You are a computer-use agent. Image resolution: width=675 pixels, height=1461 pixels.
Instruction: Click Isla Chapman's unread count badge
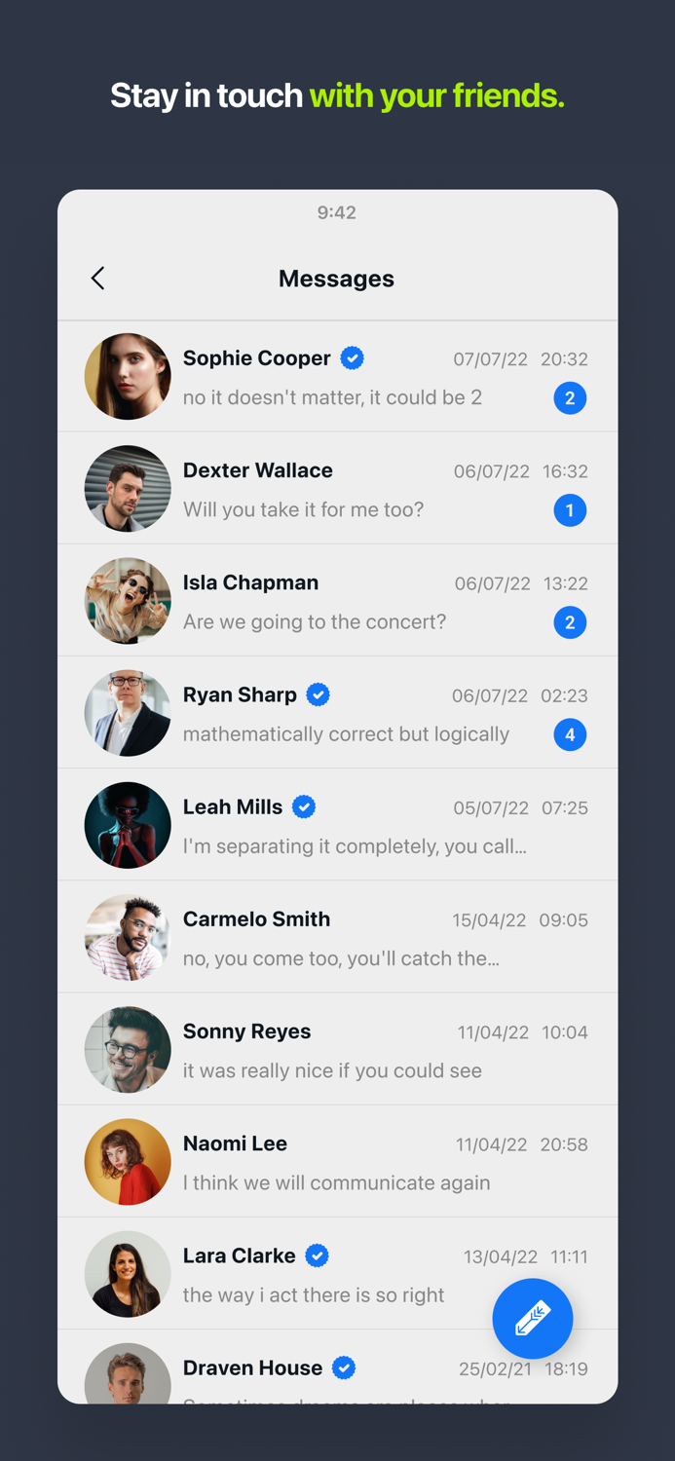click(x=570, y=622)
